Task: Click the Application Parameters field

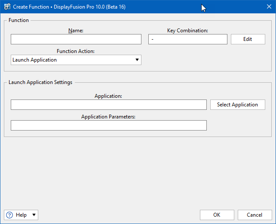Action: click(x=109, y=125)
